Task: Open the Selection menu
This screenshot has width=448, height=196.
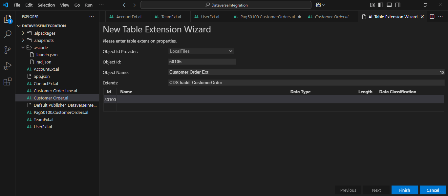Action: pyautogui.click(x=46, y=5)
